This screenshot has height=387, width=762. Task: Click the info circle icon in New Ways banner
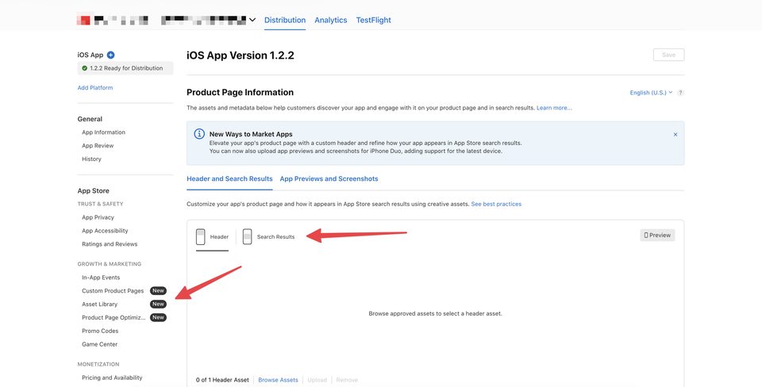[199, 134]
